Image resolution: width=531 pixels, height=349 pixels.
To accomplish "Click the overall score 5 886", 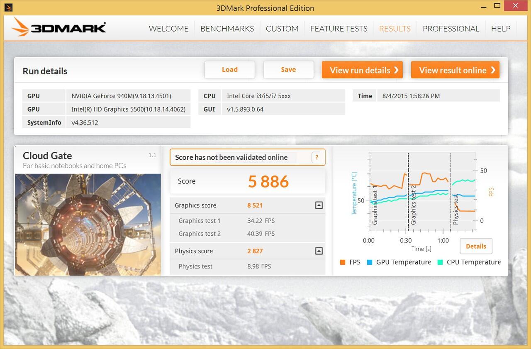I will (268, 181).
